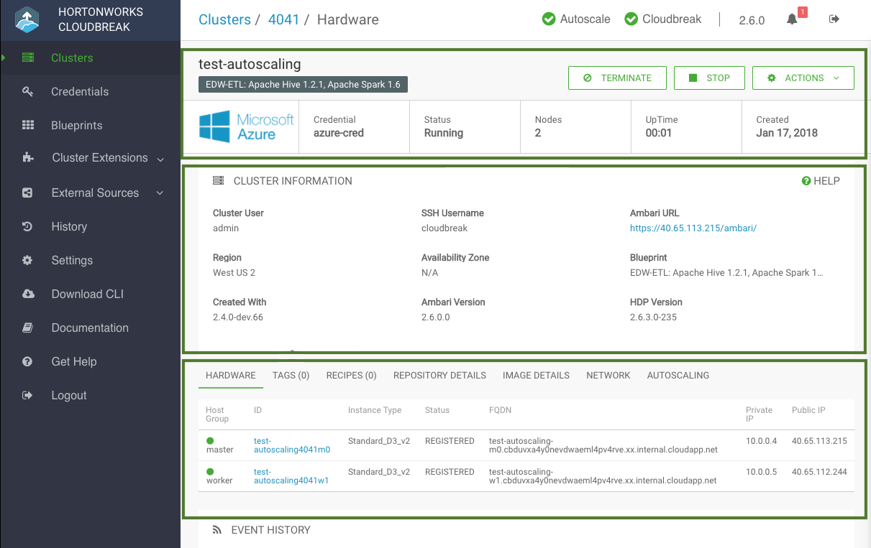
Task: Click the green HELP question mark icon
Action: (806, 181)
